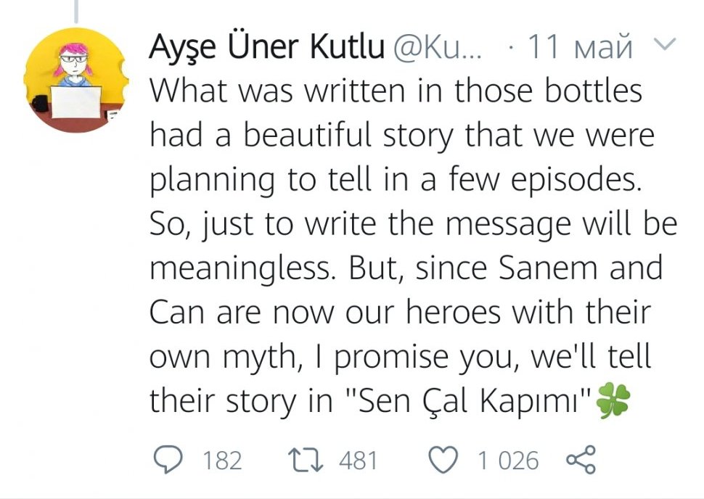
Task: Click the tweet line starting "What was written"
Action: tap(396, 91)
